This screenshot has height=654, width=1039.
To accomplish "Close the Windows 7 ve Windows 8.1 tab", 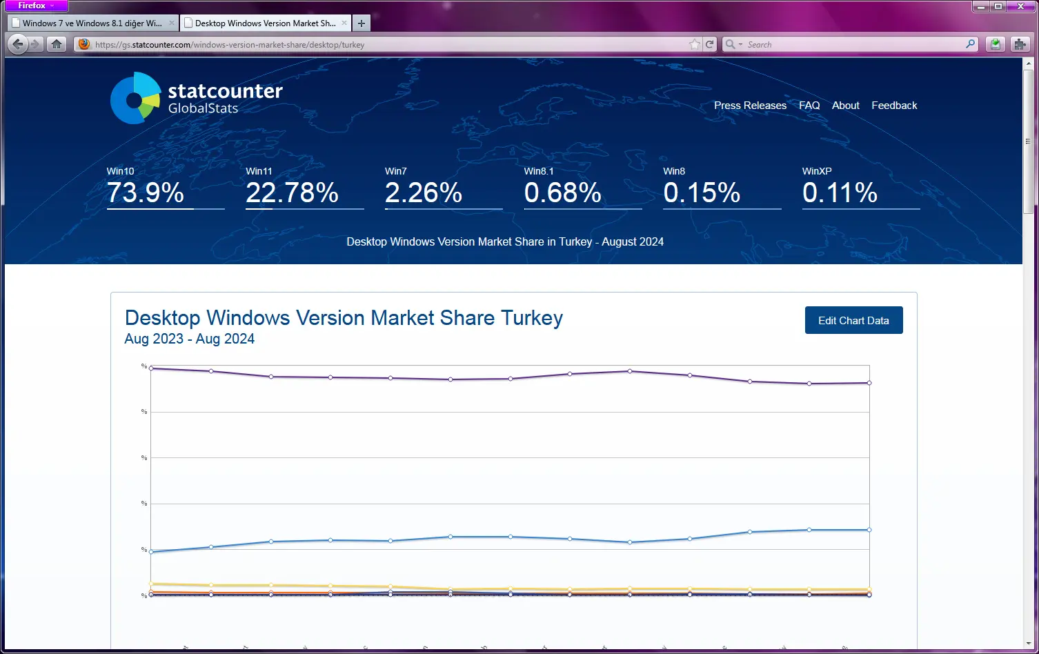I will pos(172,23).
